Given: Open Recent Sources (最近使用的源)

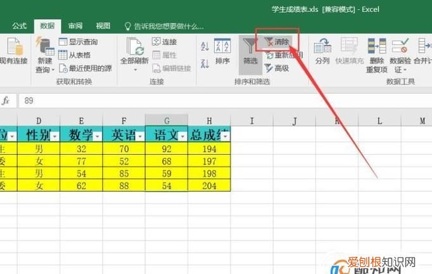Looking at the screenshot, I should 86,68.
